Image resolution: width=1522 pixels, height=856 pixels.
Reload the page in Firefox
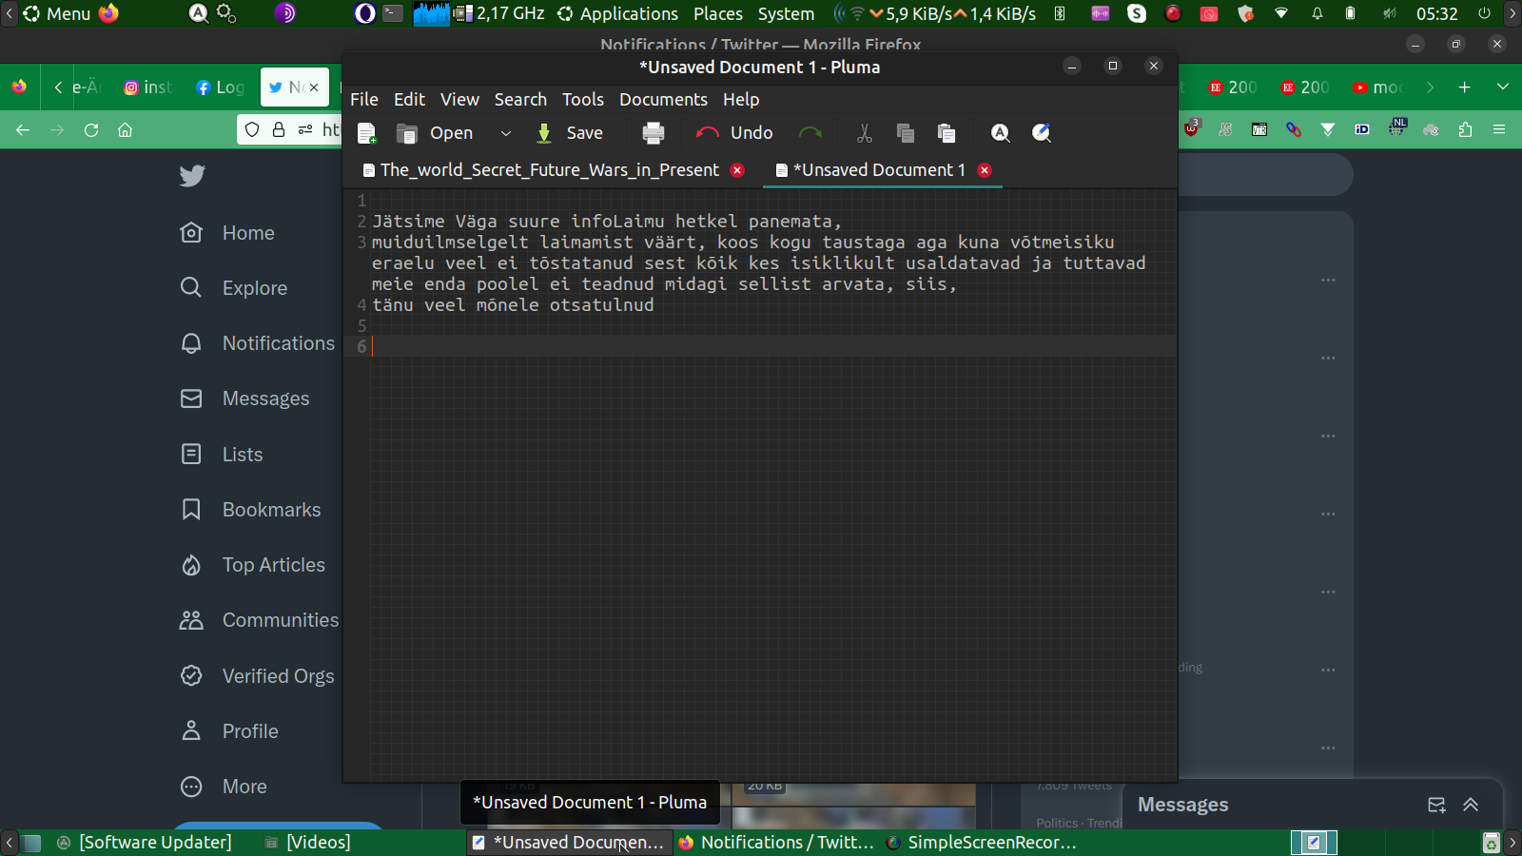click(x=91, y=130)
